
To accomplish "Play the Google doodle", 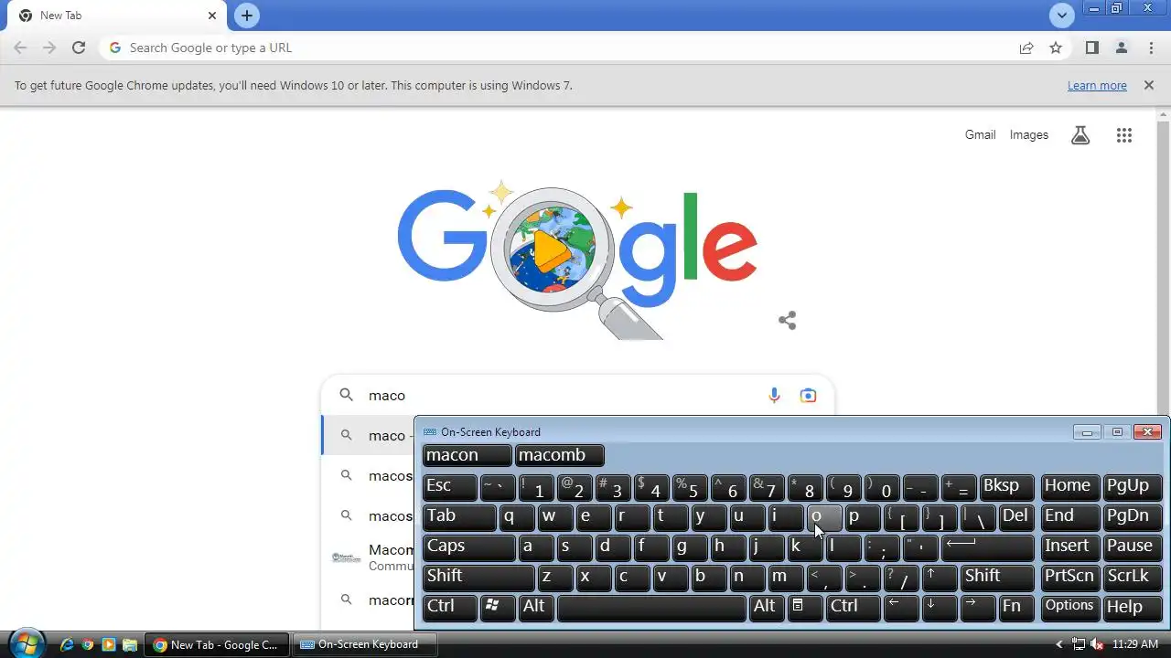I will click(x=551, y=249).
